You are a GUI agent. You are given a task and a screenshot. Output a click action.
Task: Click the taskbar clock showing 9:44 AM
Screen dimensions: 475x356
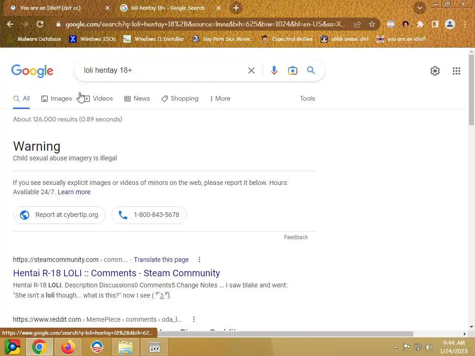[454, 347]
